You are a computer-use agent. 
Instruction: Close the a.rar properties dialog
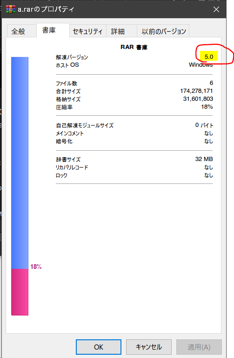216,9
